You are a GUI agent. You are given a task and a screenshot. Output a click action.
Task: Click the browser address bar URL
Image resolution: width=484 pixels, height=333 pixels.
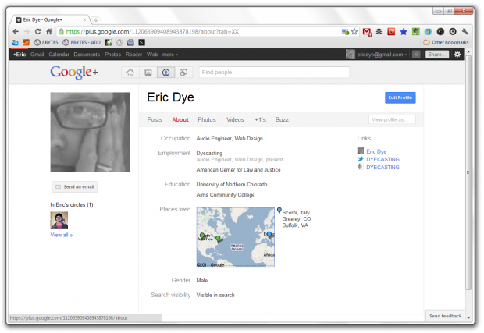tap(198, 31)
